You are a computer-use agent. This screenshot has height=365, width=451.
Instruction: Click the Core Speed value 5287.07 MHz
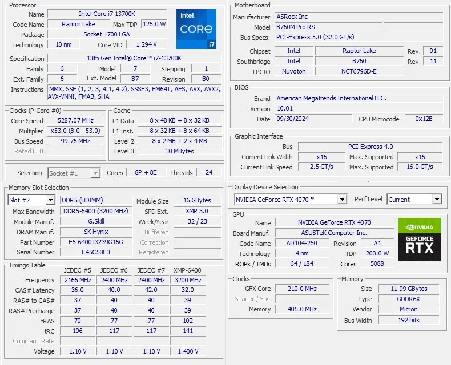point(75,120)
